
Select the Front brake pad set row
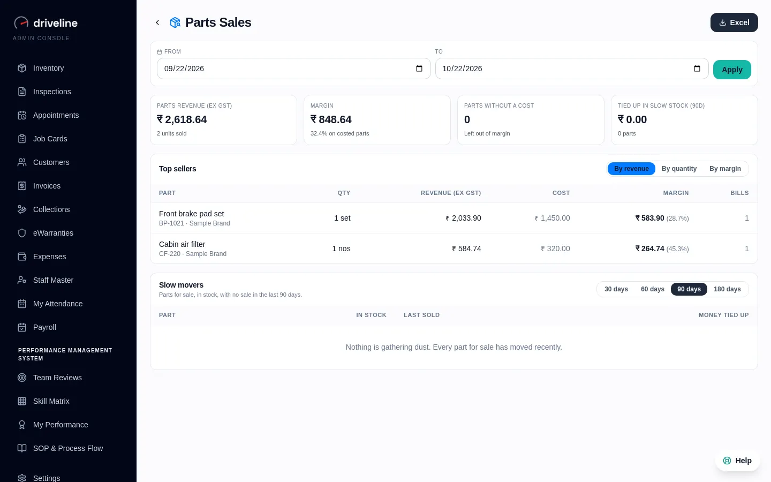(454, 218)
